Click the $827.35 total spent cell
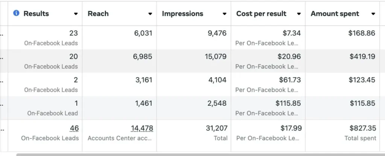 pos(362,128)
